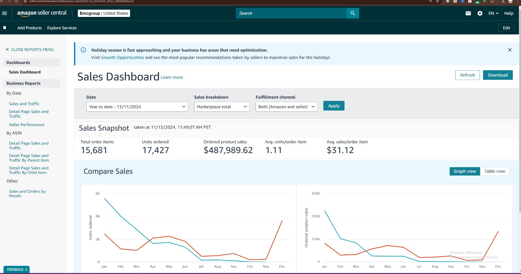
Task: Open By ASIN Detail Page Sales and Traffic
Action: (29, 146)
